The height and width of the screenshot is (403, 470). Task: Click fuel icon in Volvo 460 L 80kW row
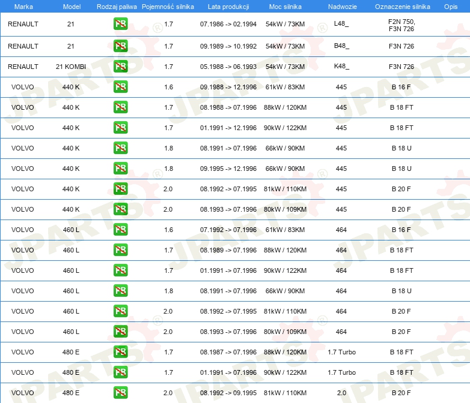[120, 331]
